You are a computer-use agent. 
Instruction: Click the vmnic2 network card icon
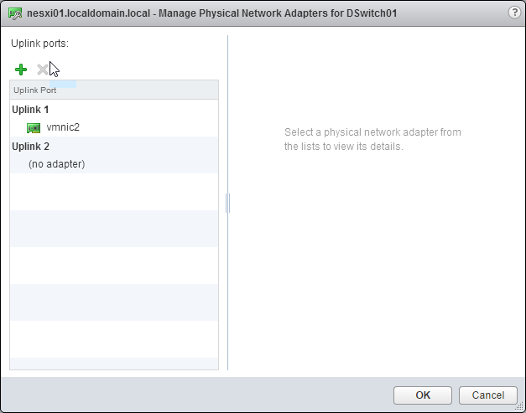[34, 127]
